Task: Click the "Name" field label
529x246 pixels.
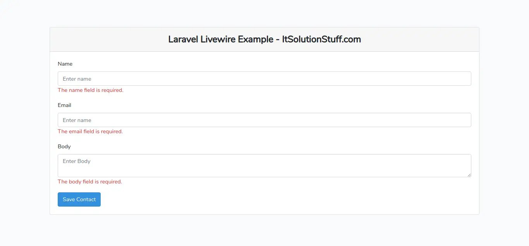Action: (65, 64)
